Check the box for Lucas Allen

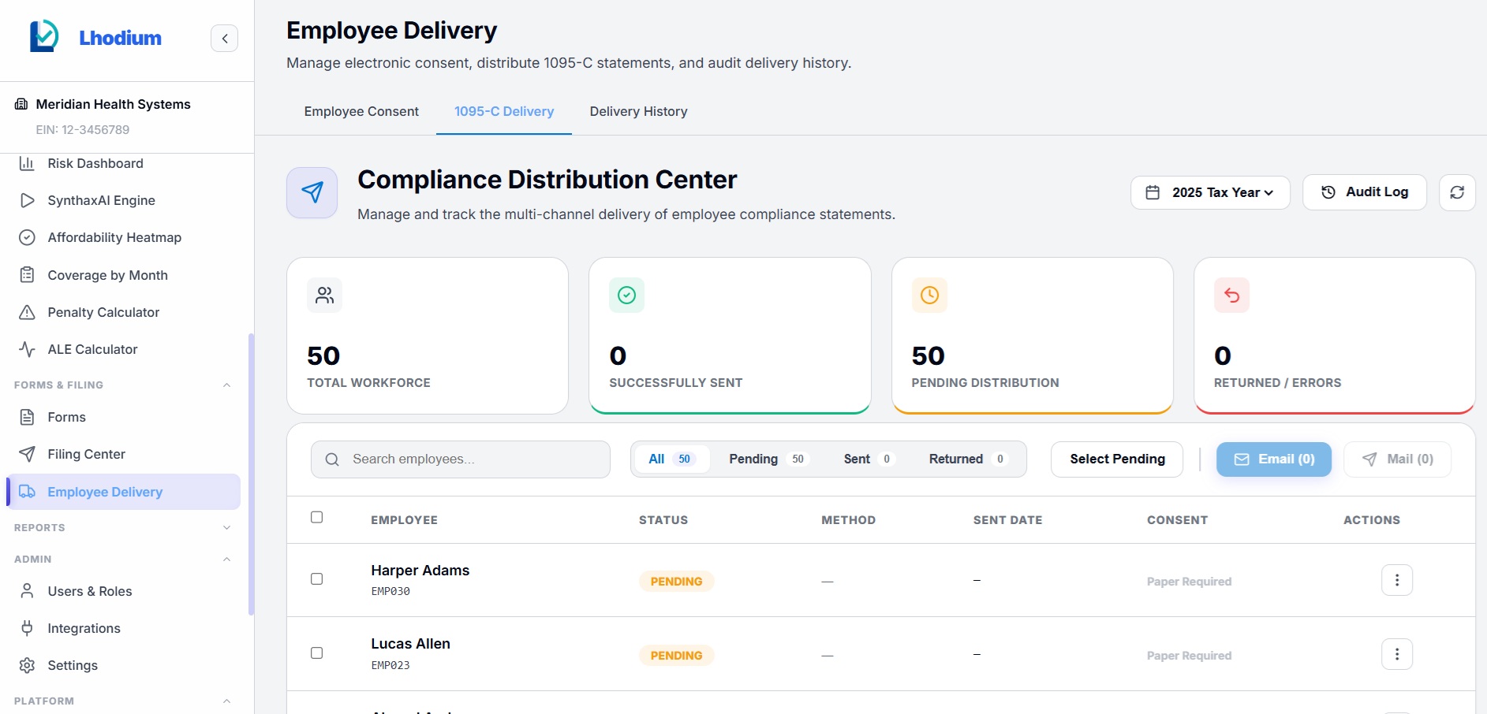click(x=317, y=653)
